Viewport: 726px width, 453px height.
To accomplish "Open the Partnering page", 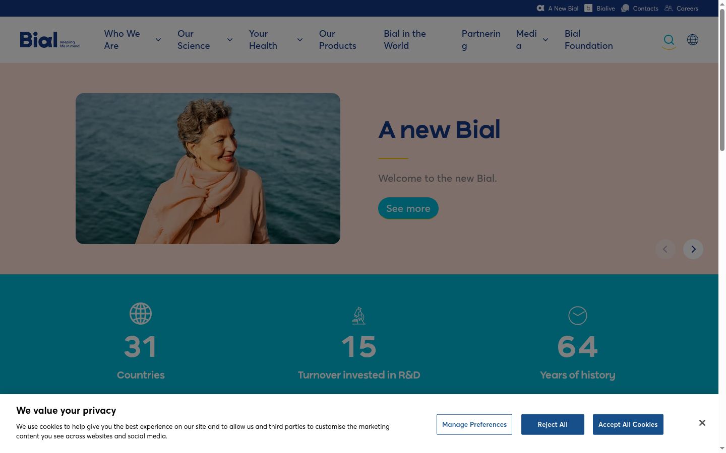I will 481,40.
